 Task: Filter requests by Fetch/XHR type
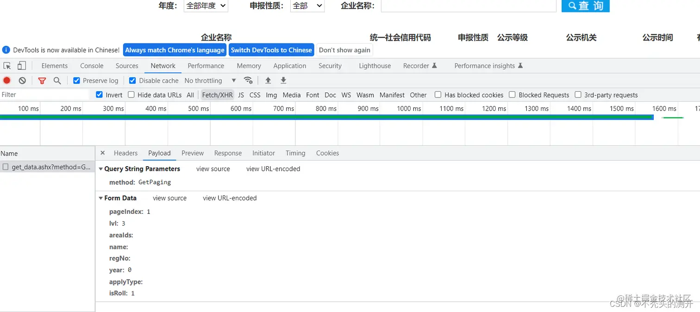[217, 95]
